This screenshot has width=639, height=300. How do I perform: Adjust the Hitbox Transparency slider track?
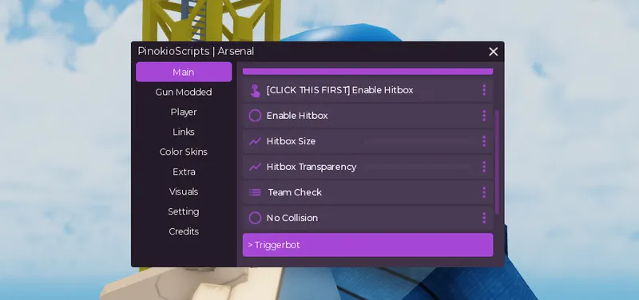tap(419, 167)
